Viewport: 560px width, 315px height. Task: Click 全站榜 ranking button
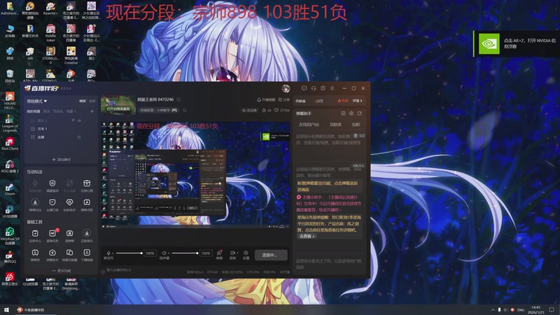249,111
